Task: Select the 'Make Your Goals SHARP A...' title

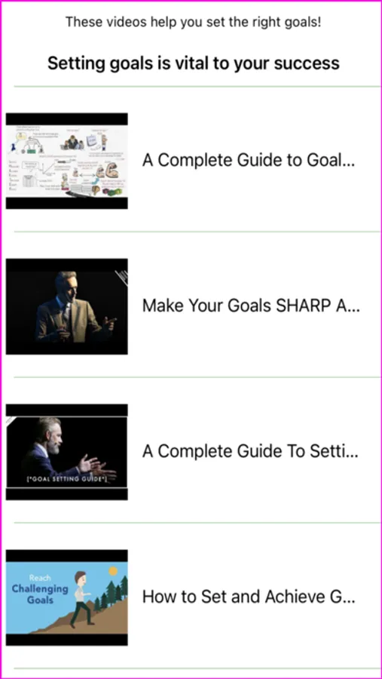Action: tap(251, 306)
